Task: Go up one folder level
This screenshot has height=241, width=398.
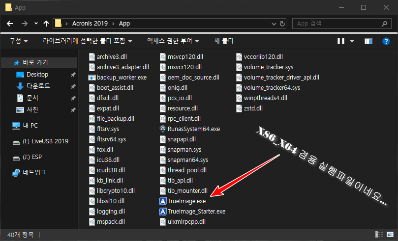Action: point(46,24)
